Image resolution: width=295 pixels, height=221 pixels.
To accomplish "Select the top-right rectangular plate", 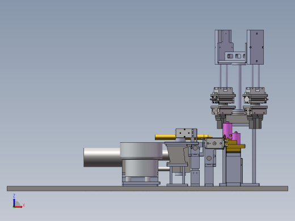I will click(255, 47).
